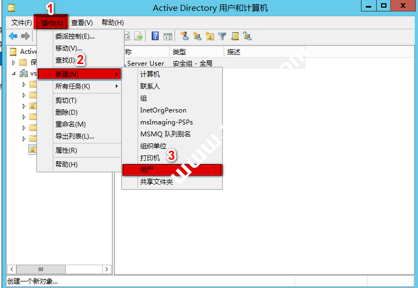This screenshot has height=288, width=418.
Task: Choose 属性(R) from the menu
Action: [x=79, y=151]
